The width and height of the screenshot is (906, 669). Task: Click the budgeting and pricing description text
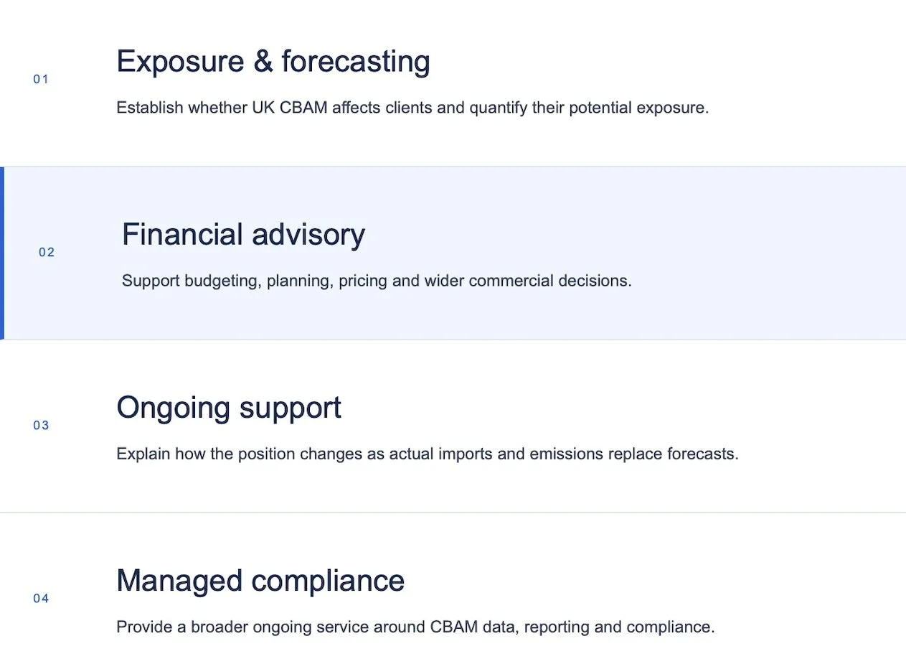pyautogui.click(x=377, y=281)
